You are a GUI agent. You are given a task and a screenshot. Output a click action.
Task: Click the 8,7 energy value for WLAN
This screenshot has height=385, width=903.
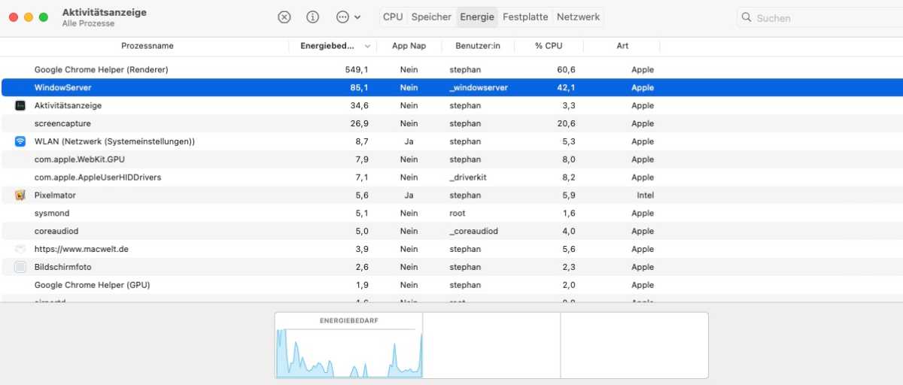362,141
